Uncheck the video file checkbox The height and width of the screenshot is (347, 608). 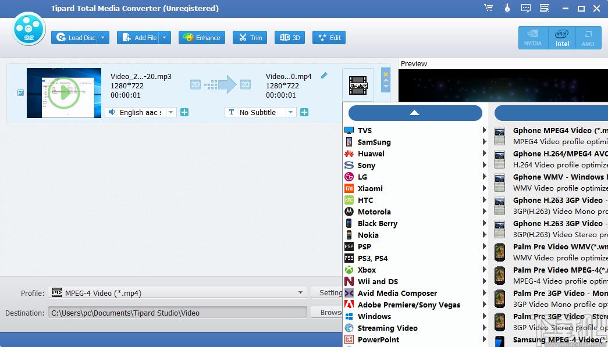point(20,92)
